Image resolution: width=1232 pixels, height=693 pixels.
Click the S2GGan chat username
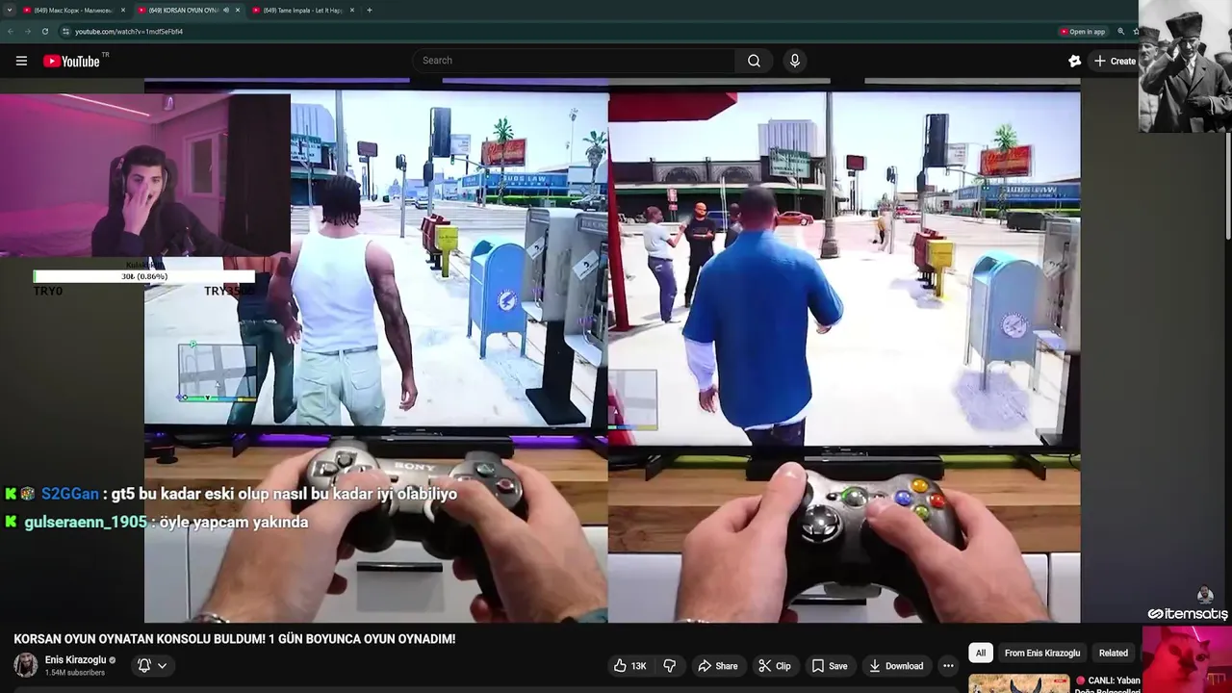pos(70,494)
